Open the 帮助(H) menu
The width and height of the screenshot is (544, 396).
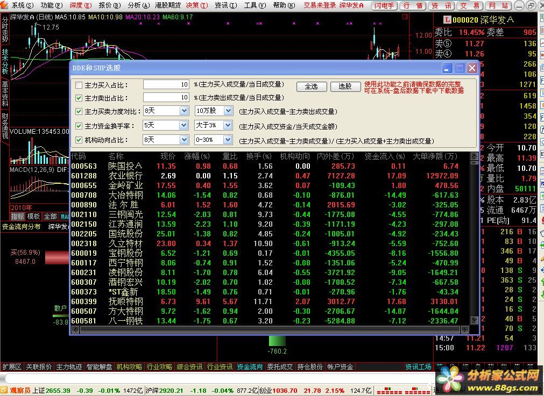tap(284, 5)
